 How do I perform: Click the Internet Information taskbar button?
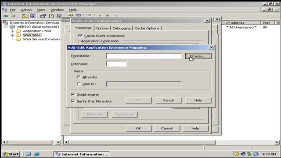82,154
